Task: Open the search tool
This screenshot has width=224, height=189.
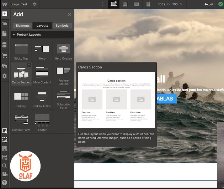Action: coord(4,166)
